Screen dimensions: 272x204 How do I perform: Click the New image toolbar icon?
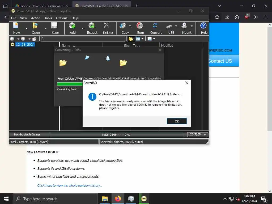pos(16,26)
